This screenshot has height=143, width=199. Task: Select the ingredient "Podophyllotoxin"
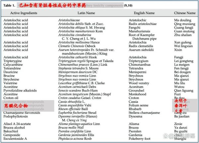click(16, 116)
